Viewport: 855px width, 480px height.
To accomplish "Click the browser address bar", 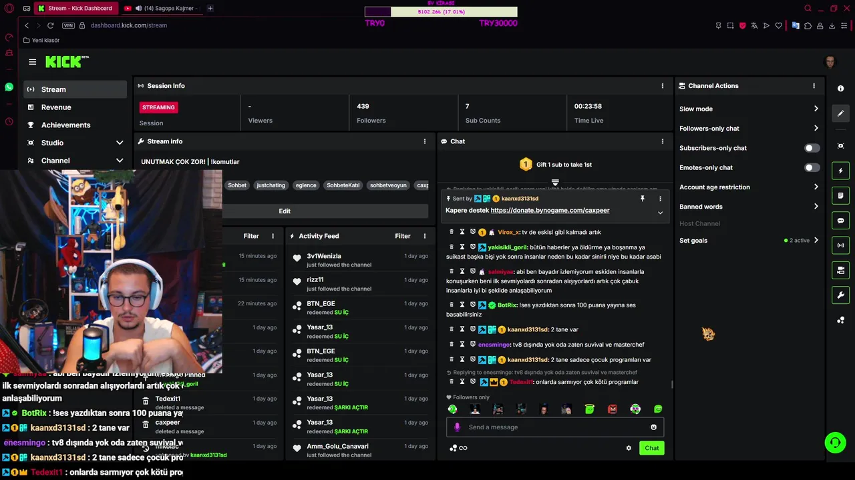I will click(129, 25).
